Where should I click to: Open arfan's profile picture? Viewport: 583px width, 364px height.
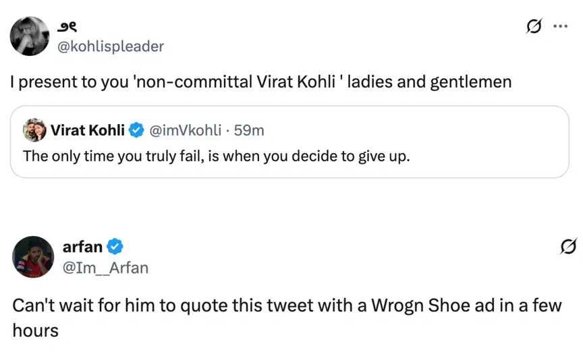click(x=33, y=256)
